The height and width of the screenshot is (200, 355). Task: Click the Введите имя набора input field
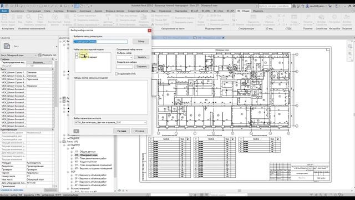pyautogui.click(x=124, y=67)
